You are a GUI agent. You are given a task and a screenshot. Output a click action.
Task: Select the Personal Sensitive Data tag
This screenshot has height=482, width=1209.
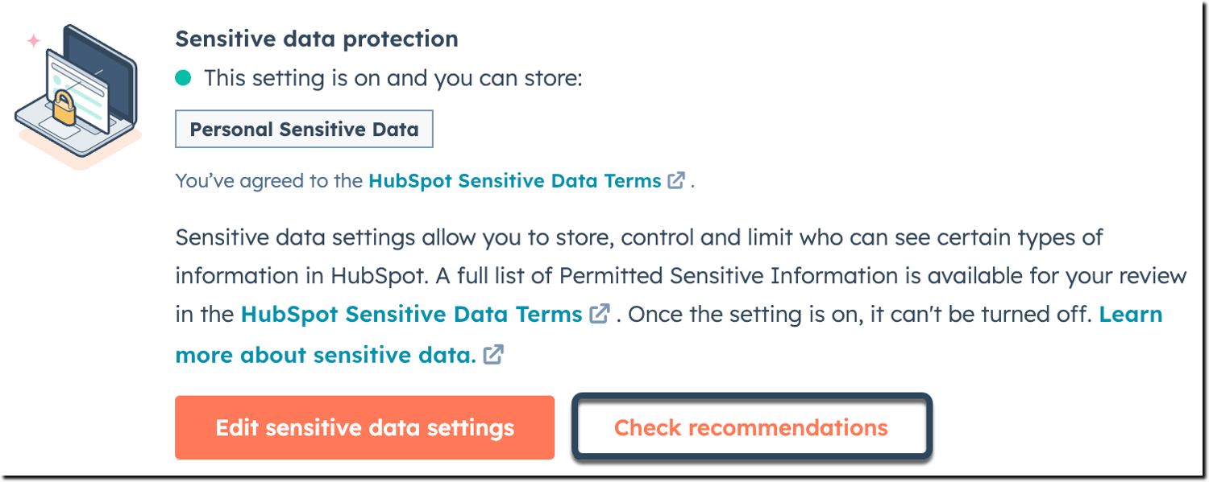(304, 129)
